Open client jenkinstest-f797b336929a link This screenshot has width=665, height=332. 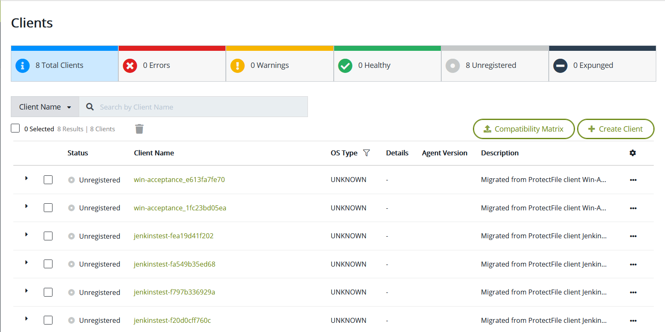point(174,292)
